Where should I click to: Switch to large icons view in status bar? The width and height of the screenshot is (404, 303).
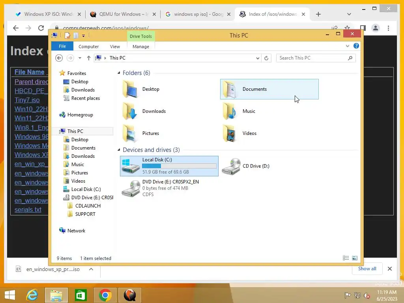pos(355,258)
